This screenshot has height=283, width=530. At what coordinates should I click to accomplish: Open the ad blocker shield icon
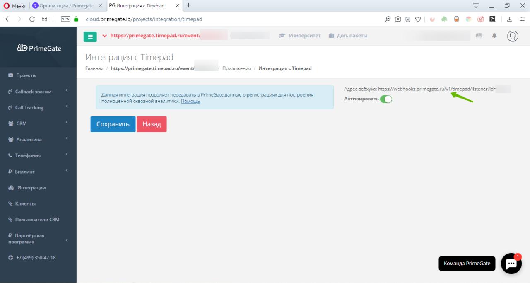408,19
